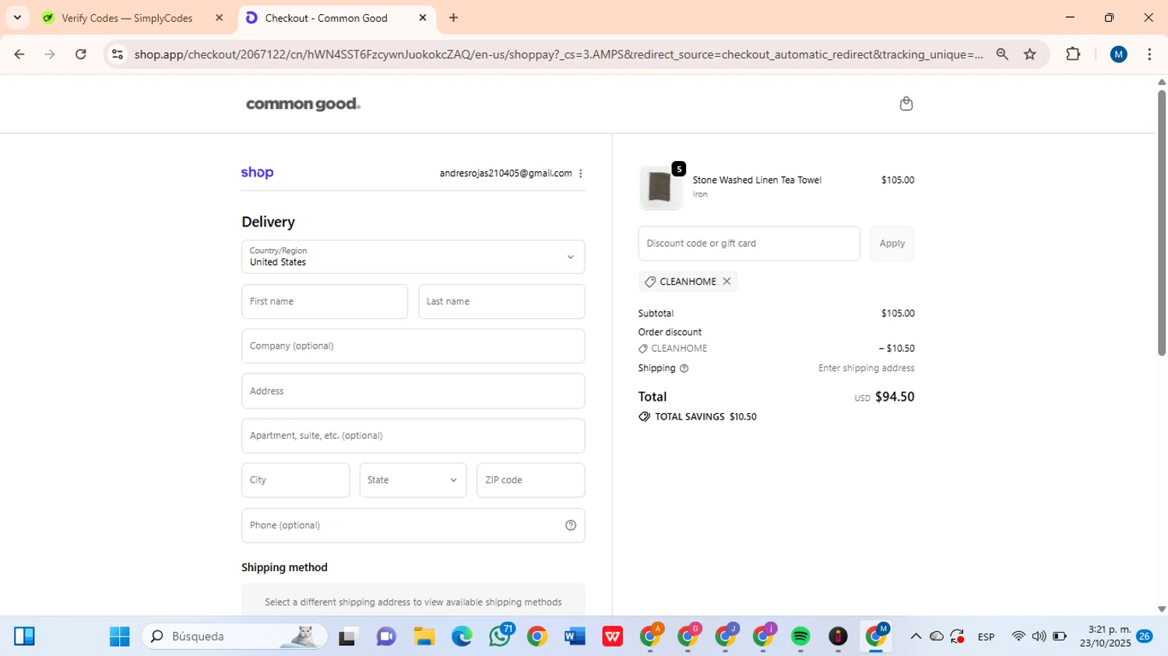Click the Phone (optional) field
The width and height of the screenshot is (1168, 656).
click(413, 525)
